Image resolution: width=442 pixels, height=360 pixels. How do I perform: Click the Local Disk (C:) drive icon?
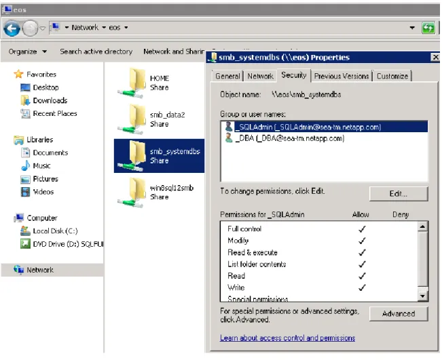[25, 231]
